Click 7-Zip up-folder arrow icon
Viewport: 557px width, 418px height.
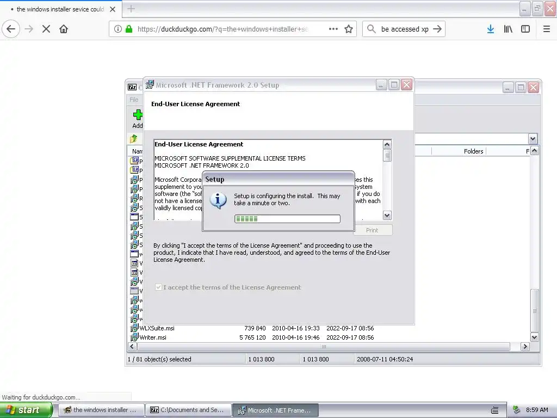(134, 139)
